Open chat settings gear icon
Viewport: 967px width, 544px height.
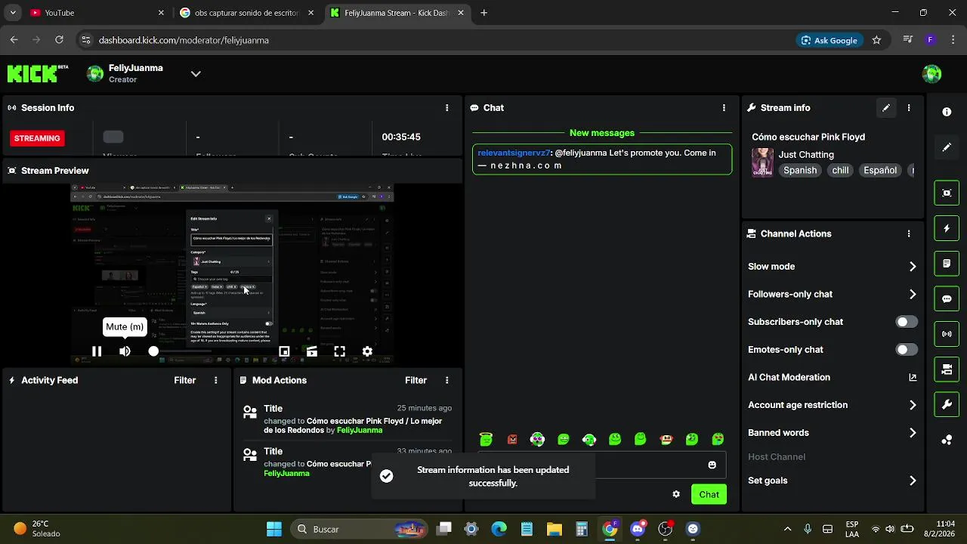[x=676, y=494]
